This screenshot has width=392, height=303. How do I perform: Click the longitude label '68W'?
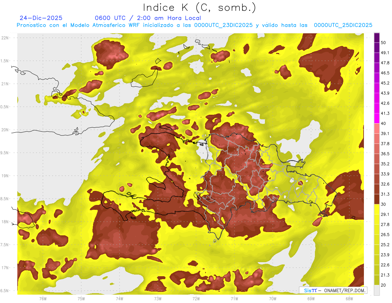[x=349, y=298]
